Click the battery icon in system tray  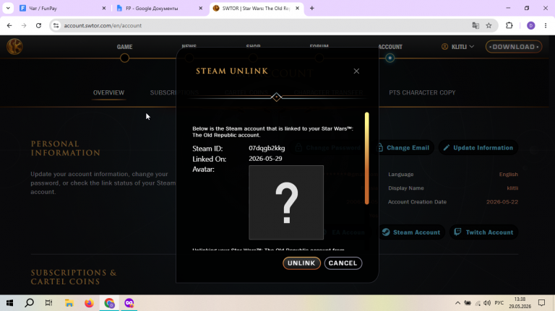tap(468, 303)
